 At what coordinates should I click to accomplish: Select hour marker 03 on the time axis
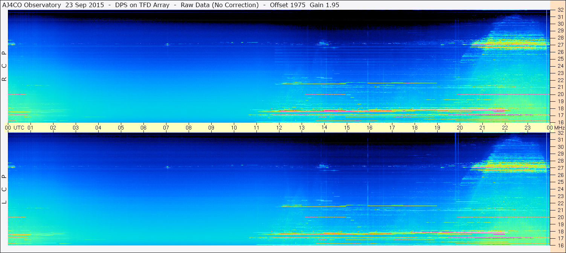[76, 128]
